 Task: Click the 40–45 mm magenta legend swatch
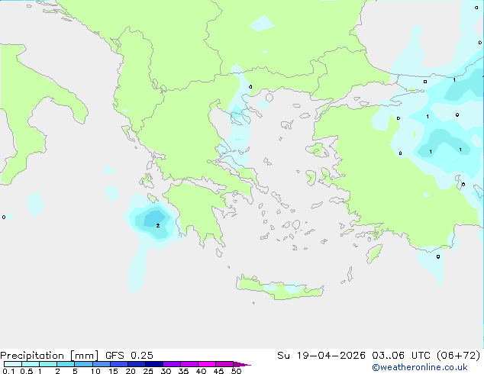pos(207,364)
